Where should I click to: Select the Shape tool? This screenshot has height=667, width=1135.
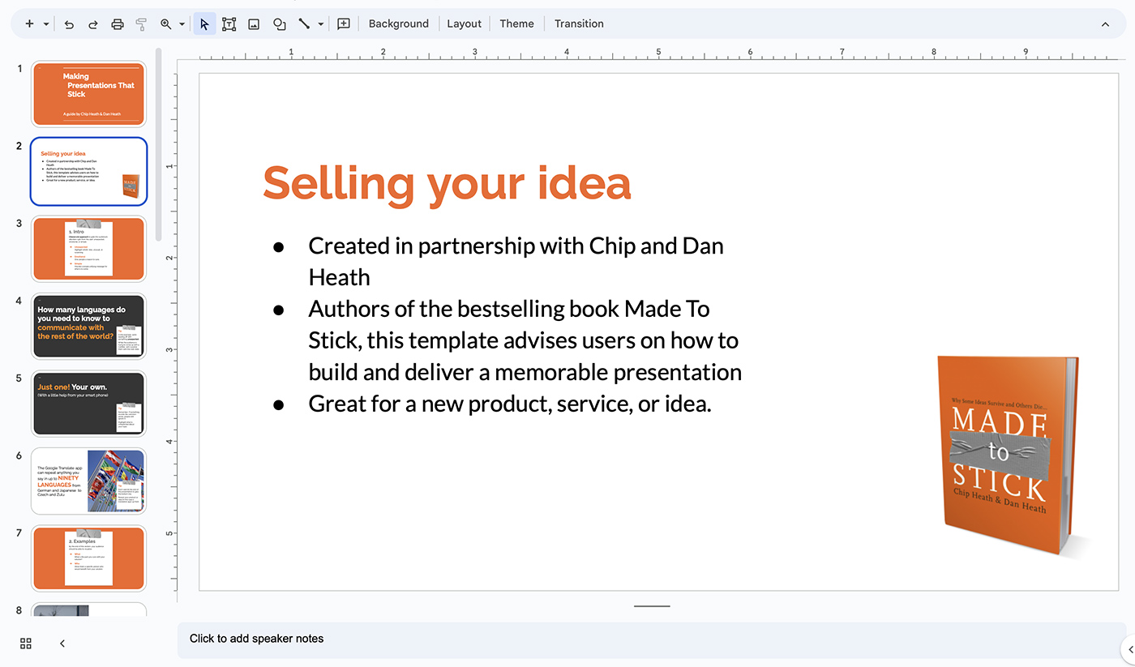coord(279,24)
